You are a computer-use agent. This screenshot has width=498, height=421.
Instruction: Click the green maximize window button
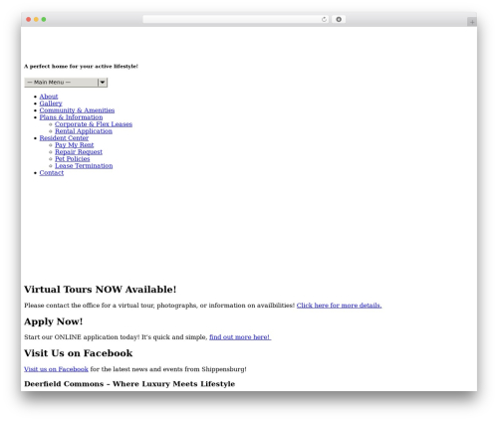(44, 20)
